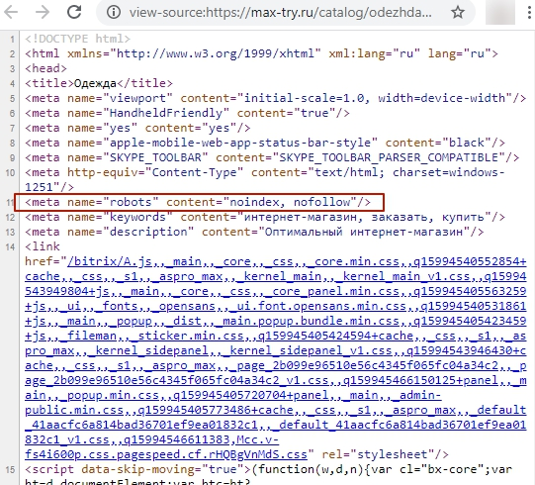Click the highlighted robots meta tag line

(x=198, y=202)
